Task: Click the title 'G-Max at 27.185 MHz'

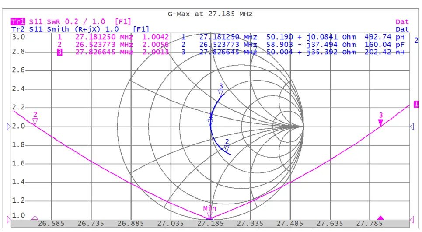Action: 210,14
